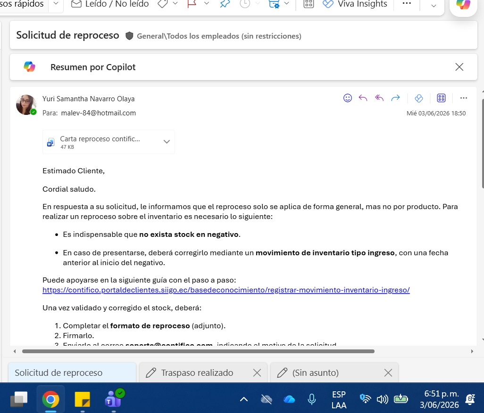Open Sticky Notes on taskbar
The image size is (484, 413).
[82, 399]
